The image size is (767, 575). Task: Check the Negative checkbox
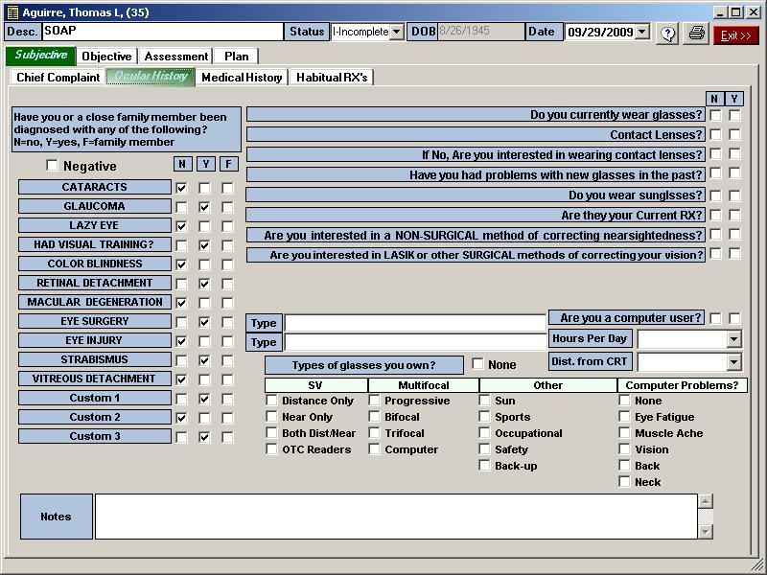52,166
